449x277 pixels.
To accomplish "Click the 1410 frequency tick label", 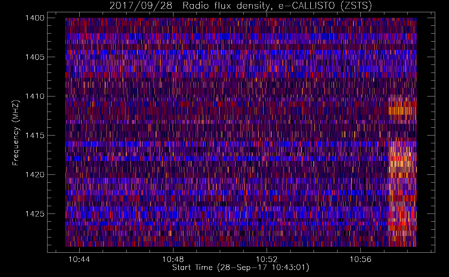I will click(35, 96).
